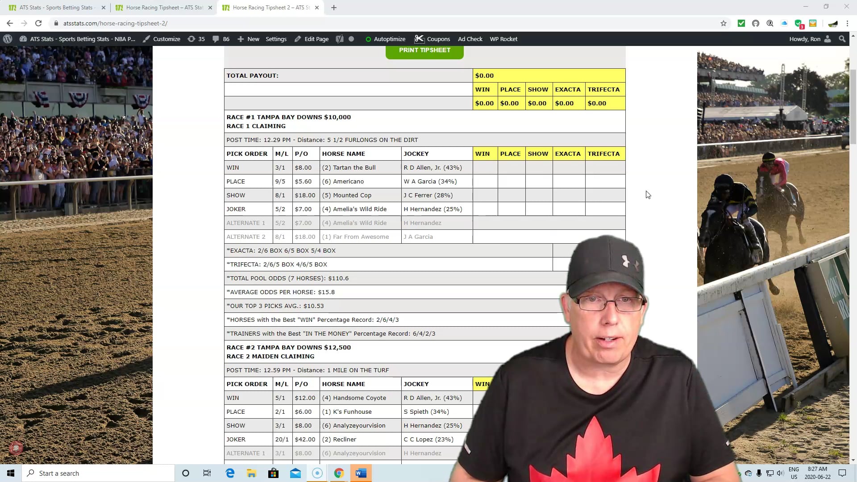857x482 pixels.
Task: Open the circular chat bubble extension icon
Action: point(756,23)
